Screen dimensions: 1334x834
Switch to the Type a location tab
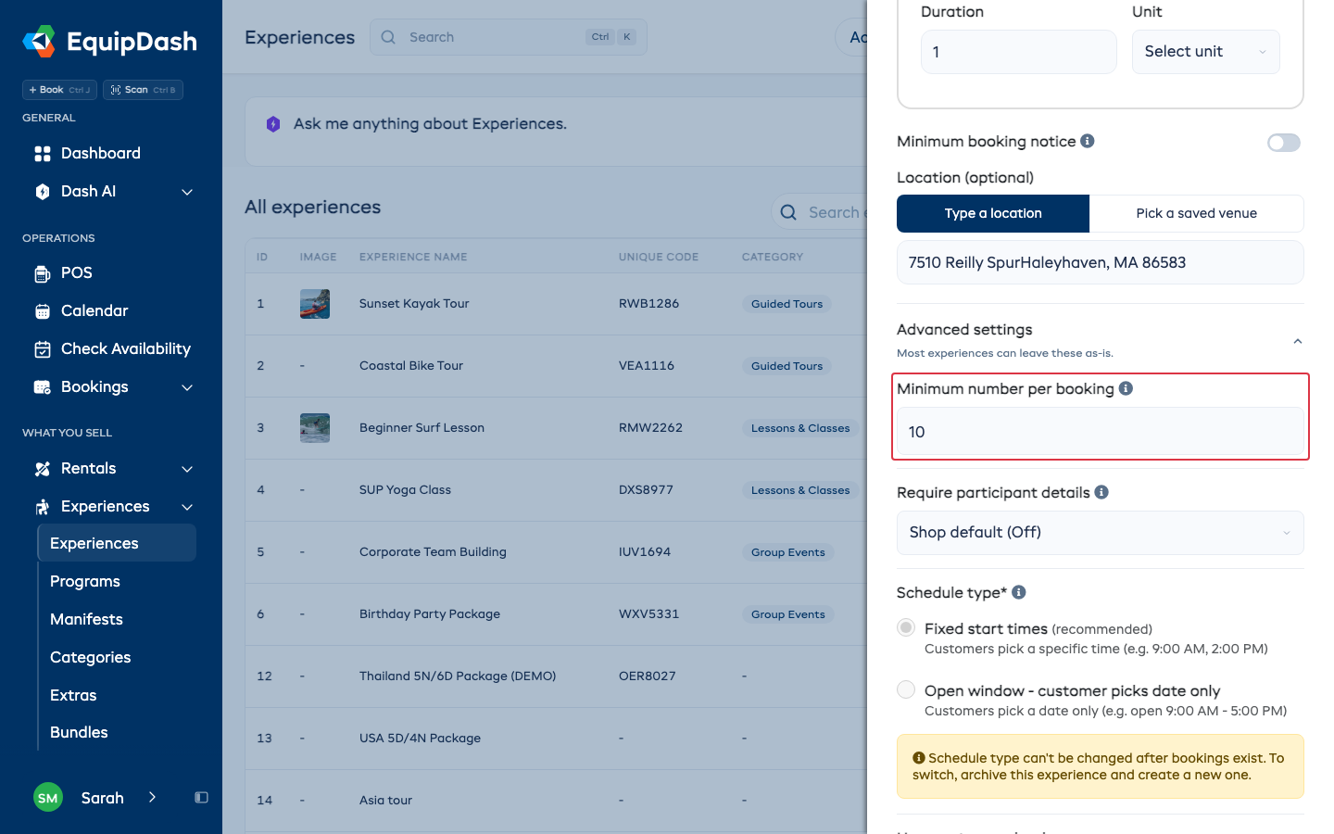pos(993,213)
